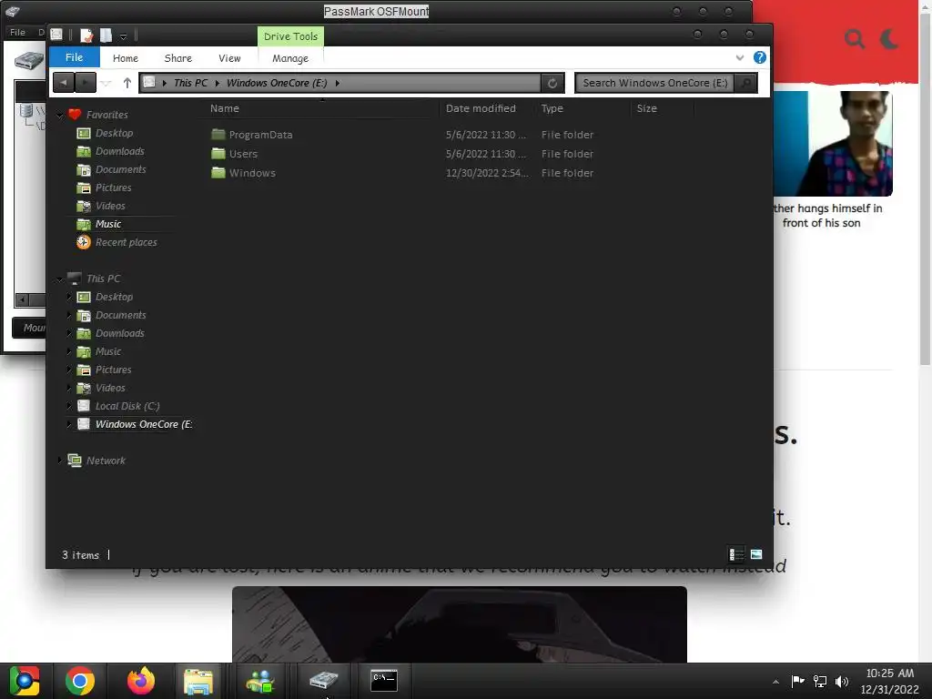Click the volume speaker tray icon
The image size is (932, 699).
point(841,681)
